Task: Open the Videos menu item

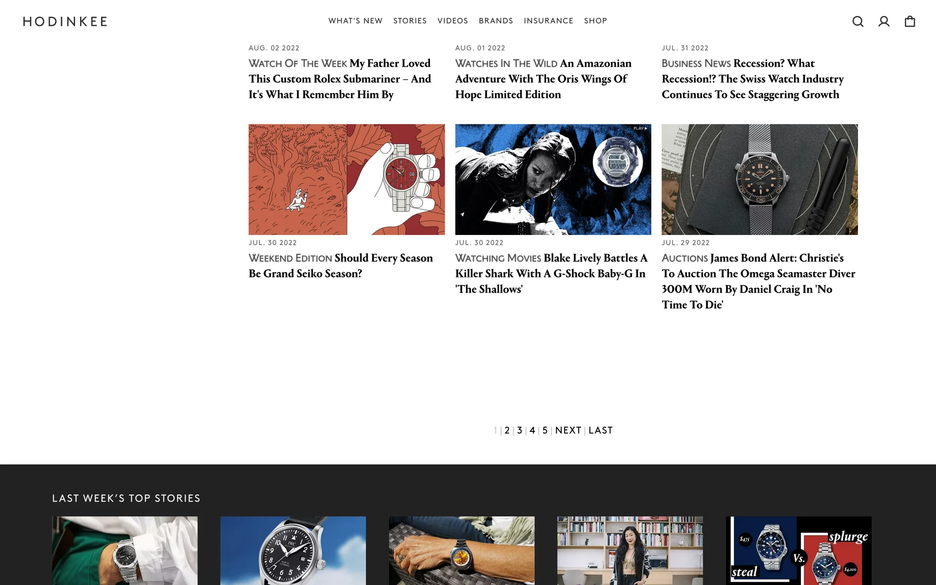Action: click(x=452, y=21)
